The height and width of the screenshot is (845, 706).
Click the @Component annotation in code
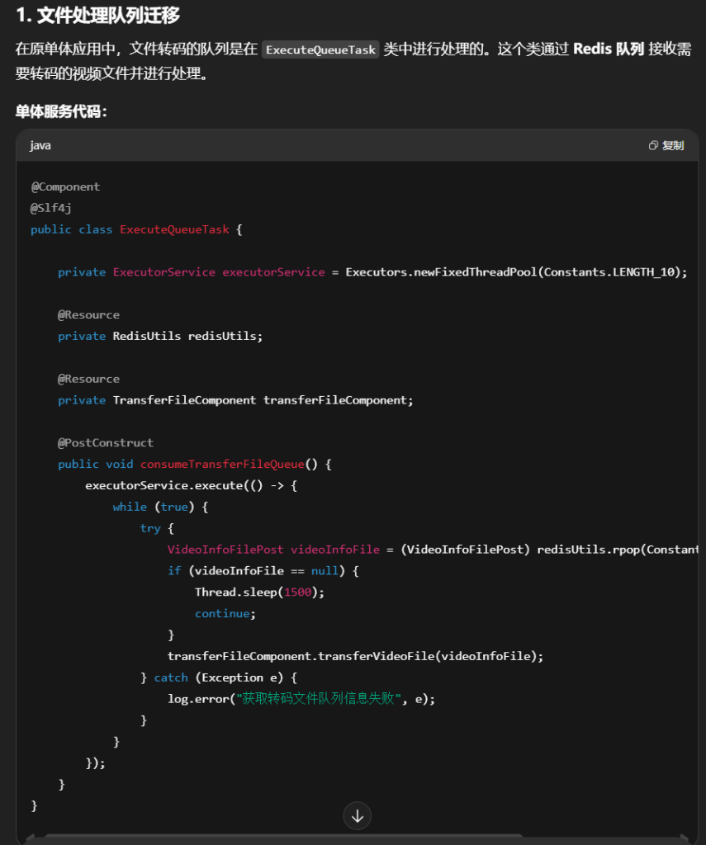pos(65,186)
